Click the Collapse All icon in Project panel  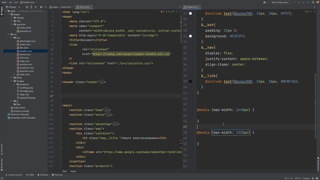(35, 7)
